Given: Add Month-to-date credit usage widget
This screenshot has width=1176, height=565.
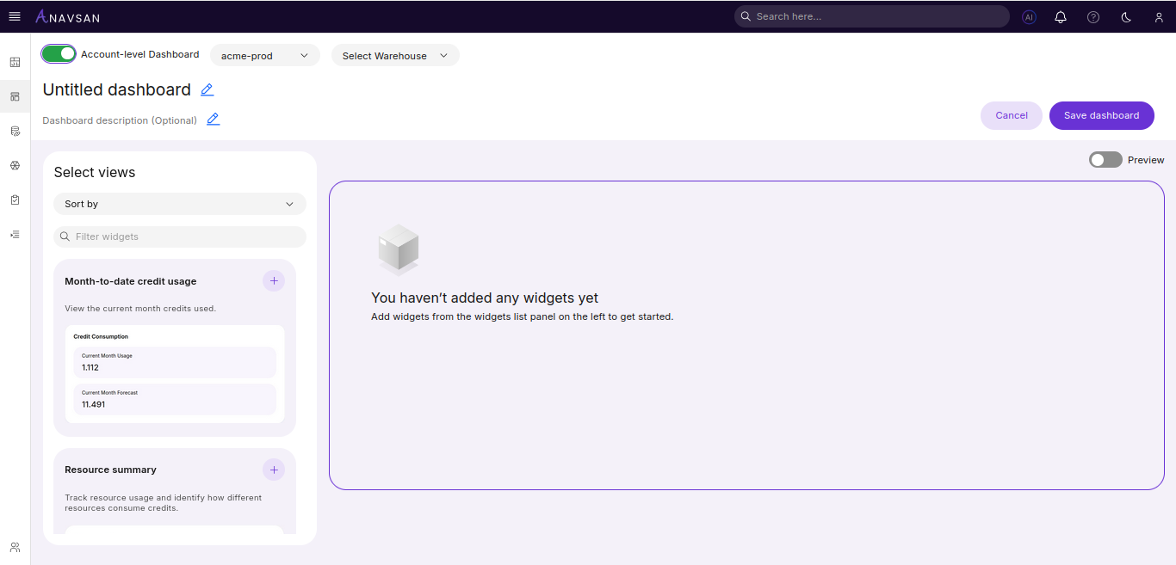Looking at the screenshot, I should tap(274, 280).
